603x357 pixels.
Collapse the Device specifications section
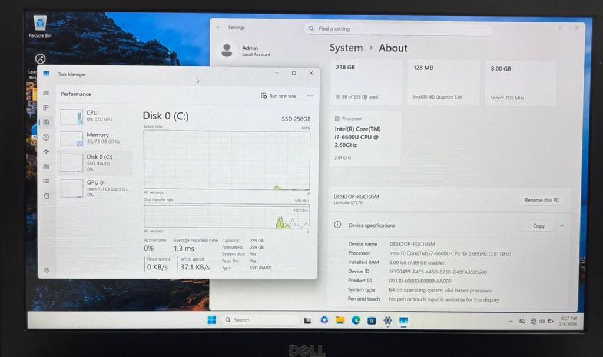coord(562,226)
